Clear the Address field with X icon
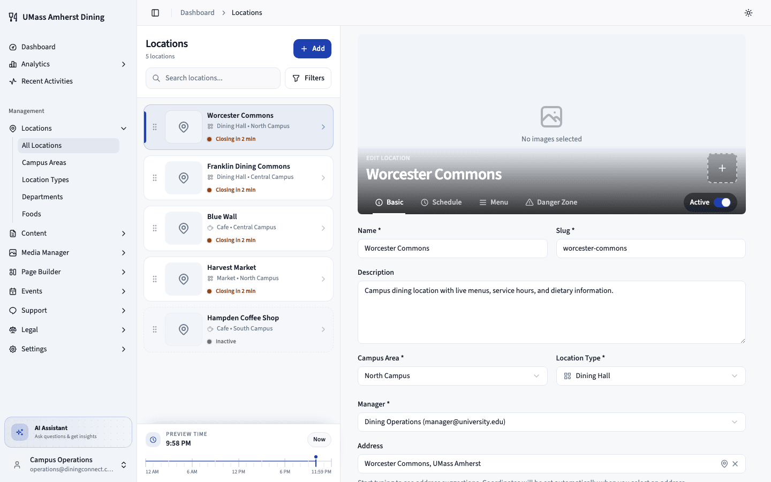 pos(735,464)
